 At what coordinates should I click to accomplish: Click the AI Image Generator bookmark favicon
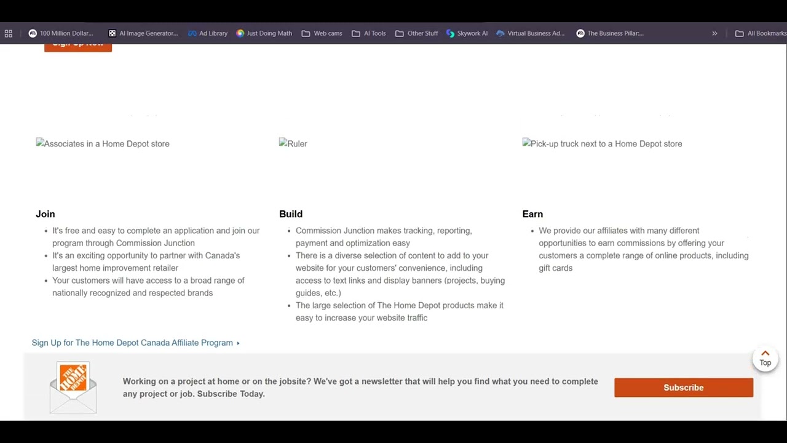[x=112, y=33]
